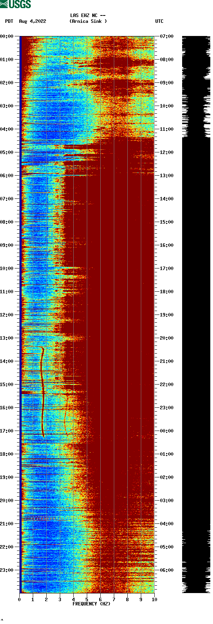Click the UTC time label 17:00
Viewport: 213px width, 624px height.
click(x=167, y=268)
